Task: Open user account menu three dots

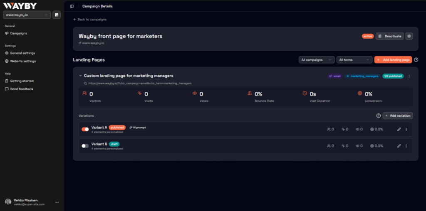Action: 57,202
